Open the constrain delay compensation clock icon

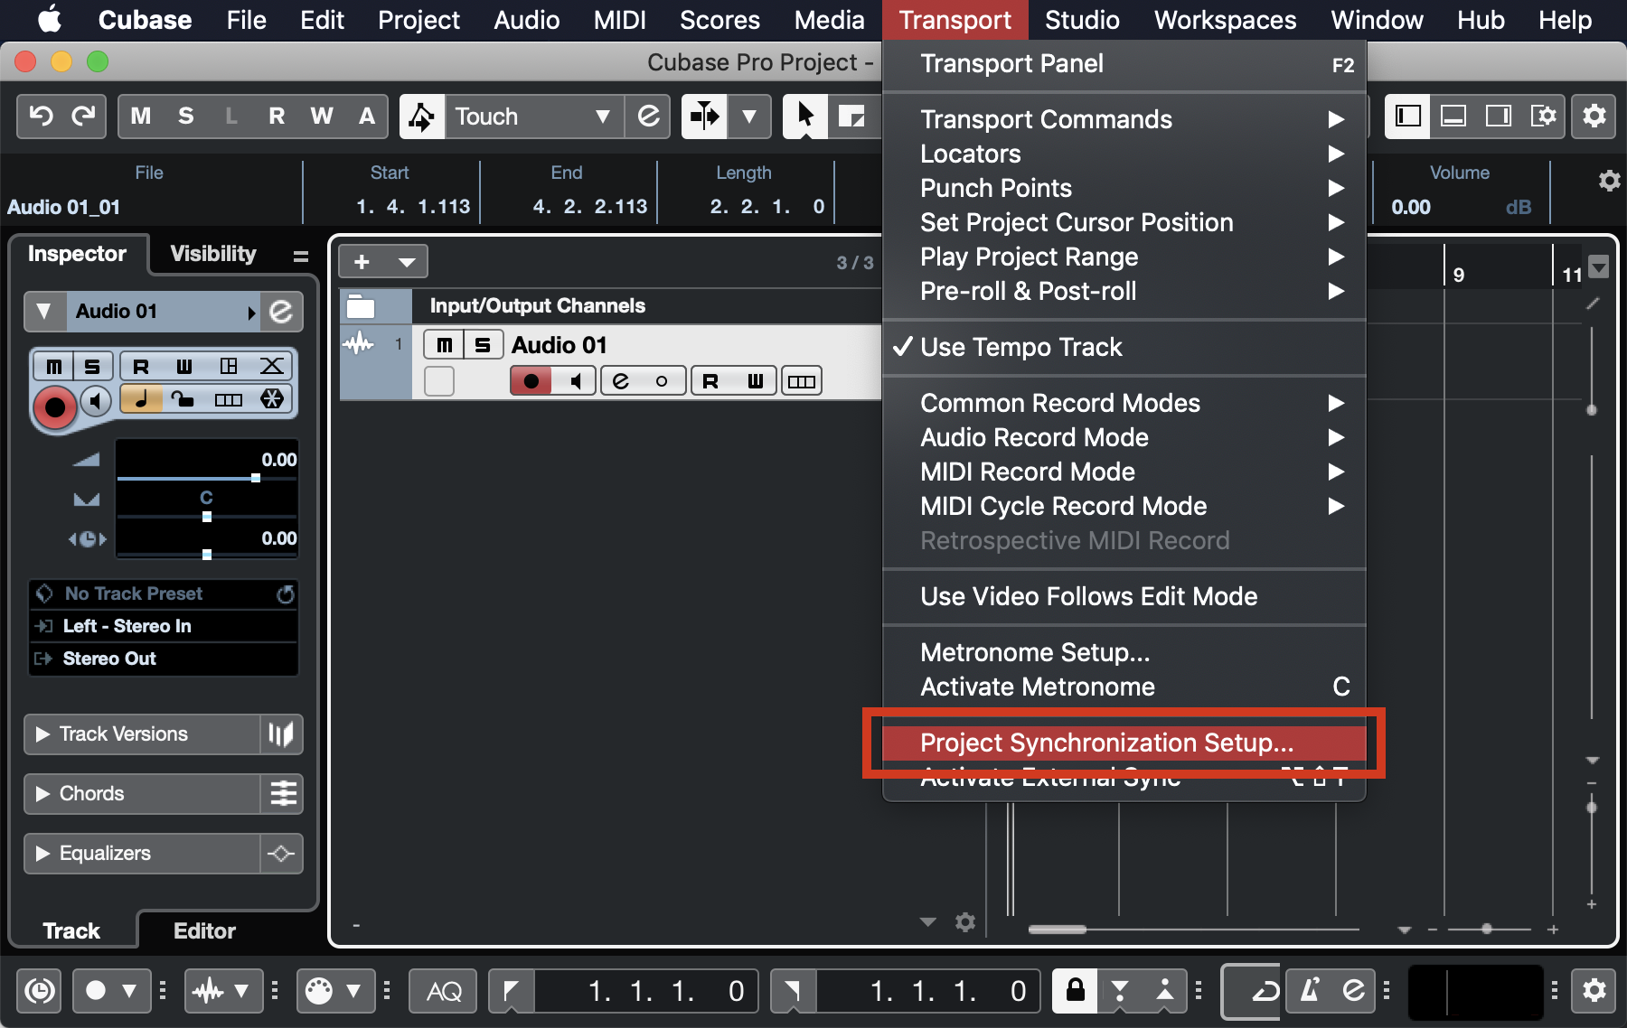(39, 992)
